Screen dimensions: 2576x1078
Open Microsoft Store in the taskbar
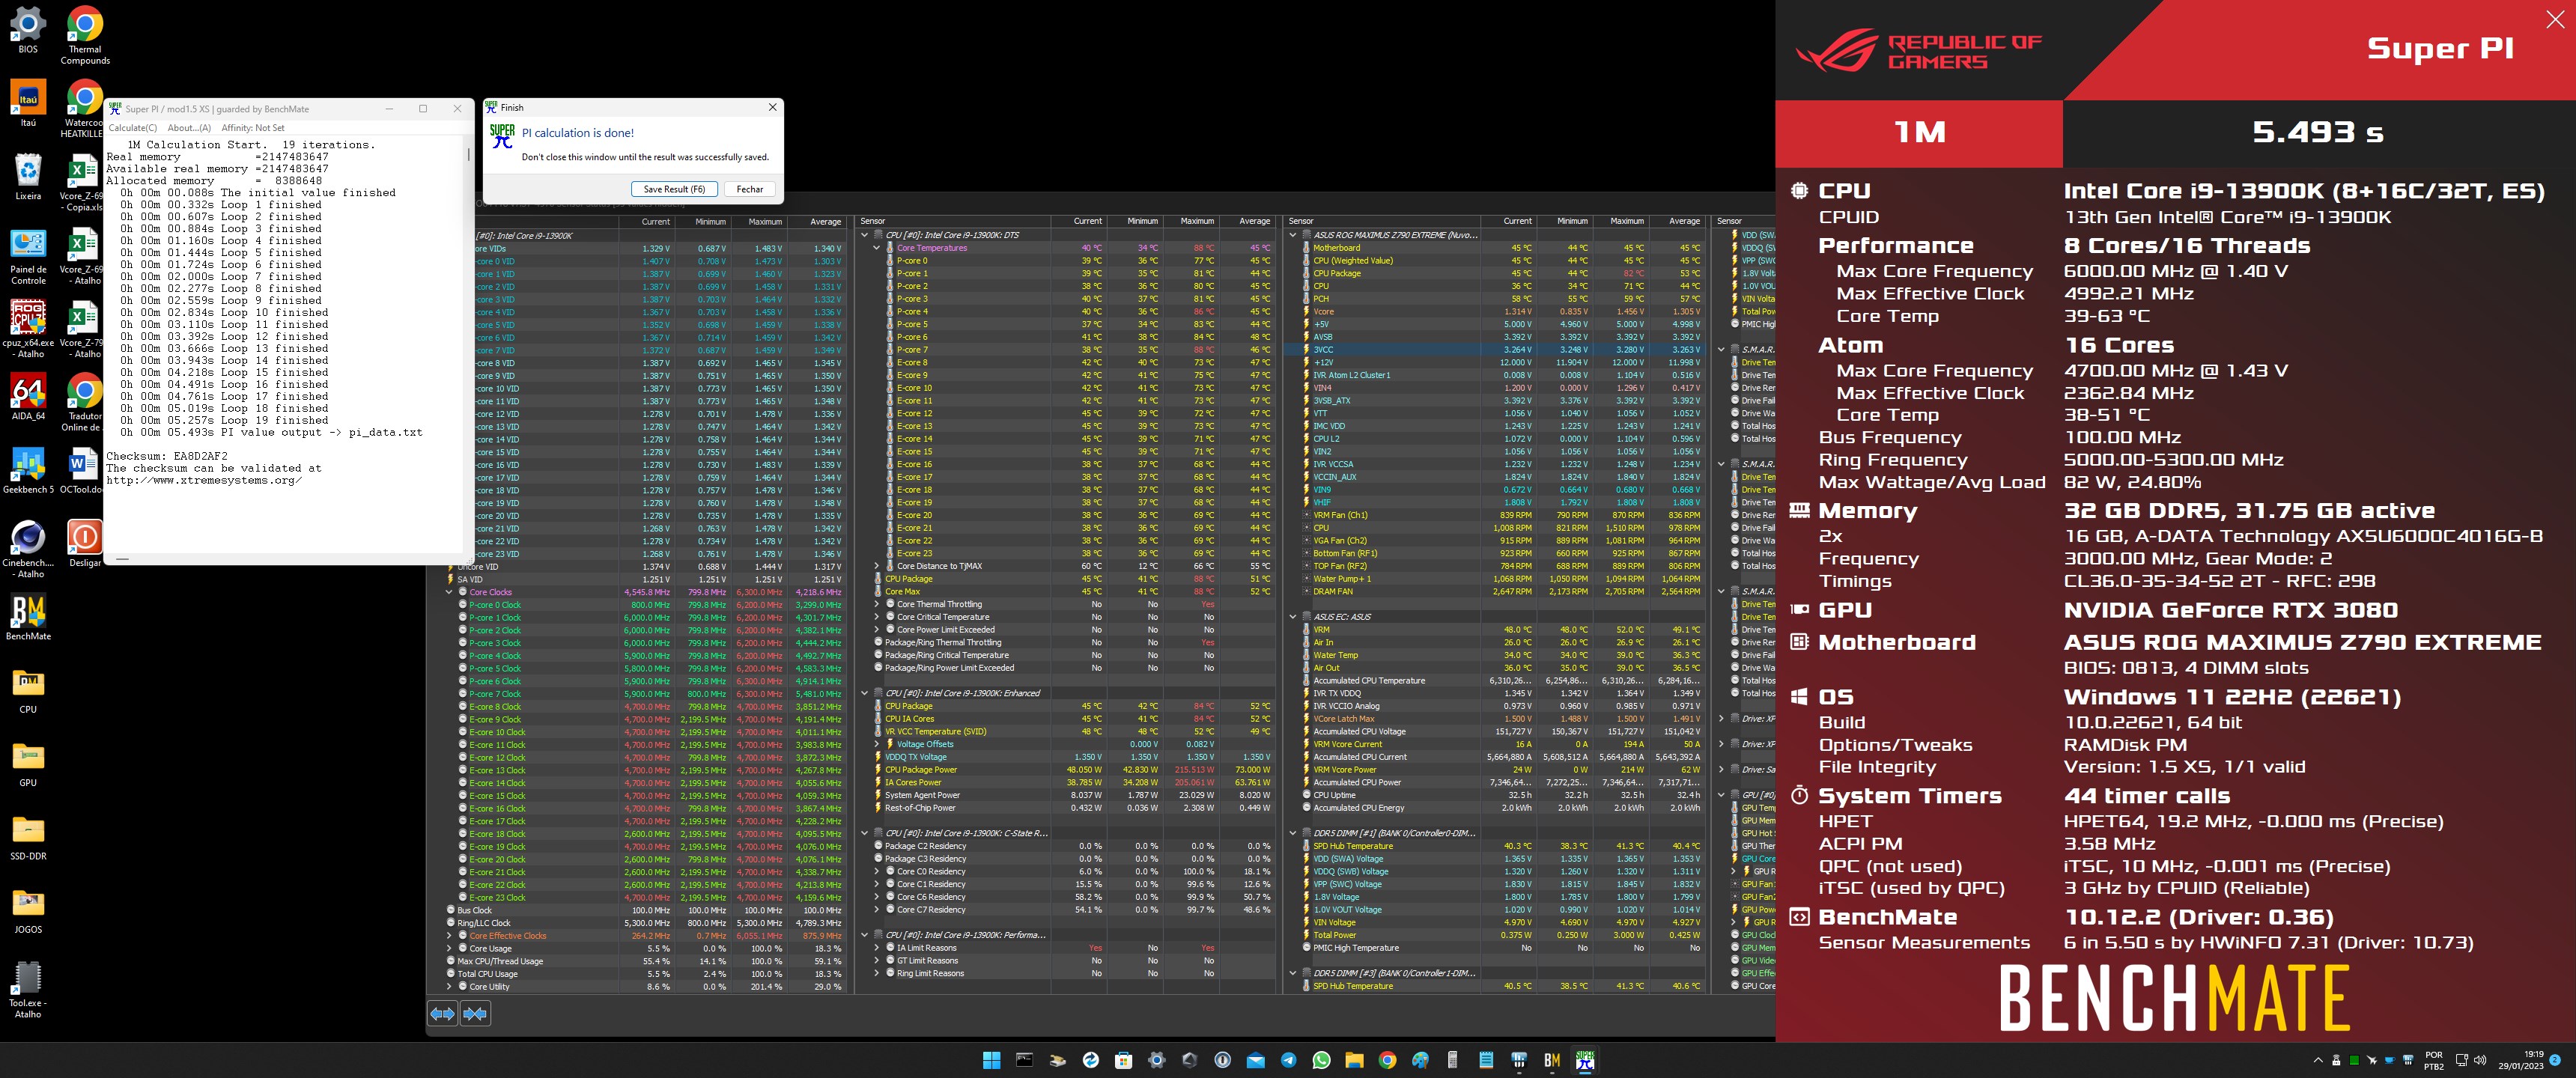[1123, 1060]
